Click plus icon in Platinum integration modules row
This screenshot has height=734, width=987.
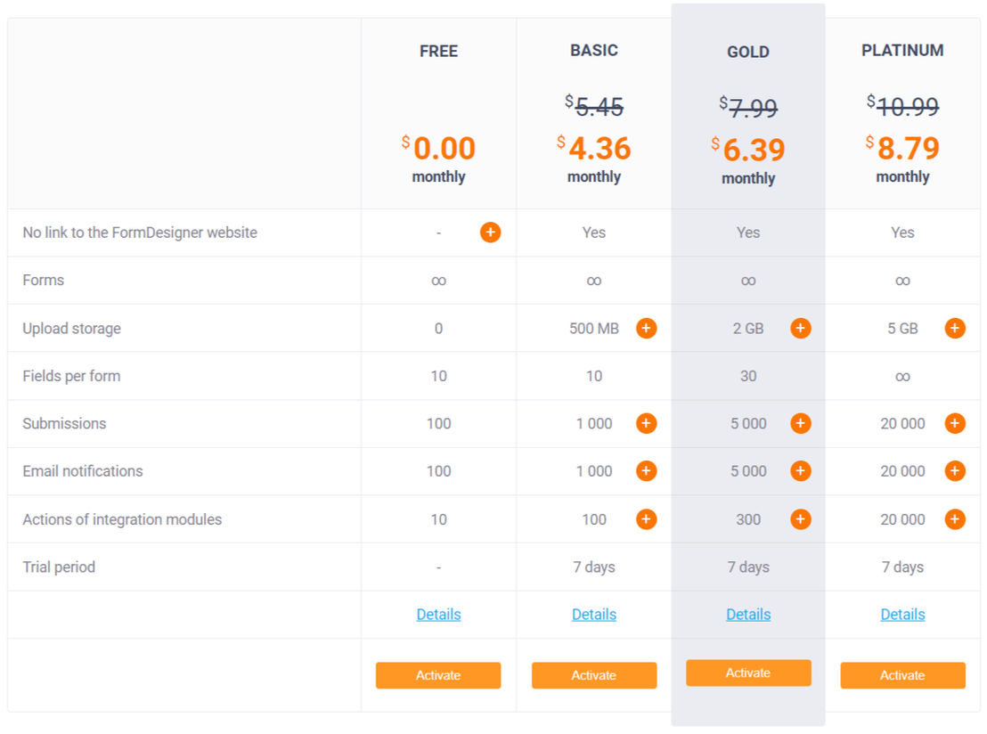(954, 518)
